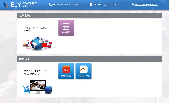Launch the AliExpress simulation tile (速卖通仿真)
169x103 pixels.
click(66, 71)
